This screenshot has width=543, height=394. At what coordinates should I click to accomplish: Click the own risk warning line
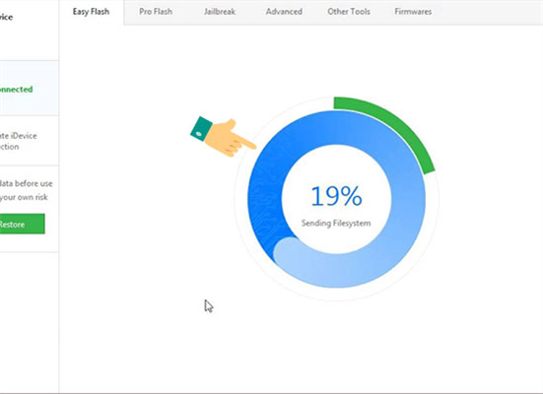(x=24, y=197)
